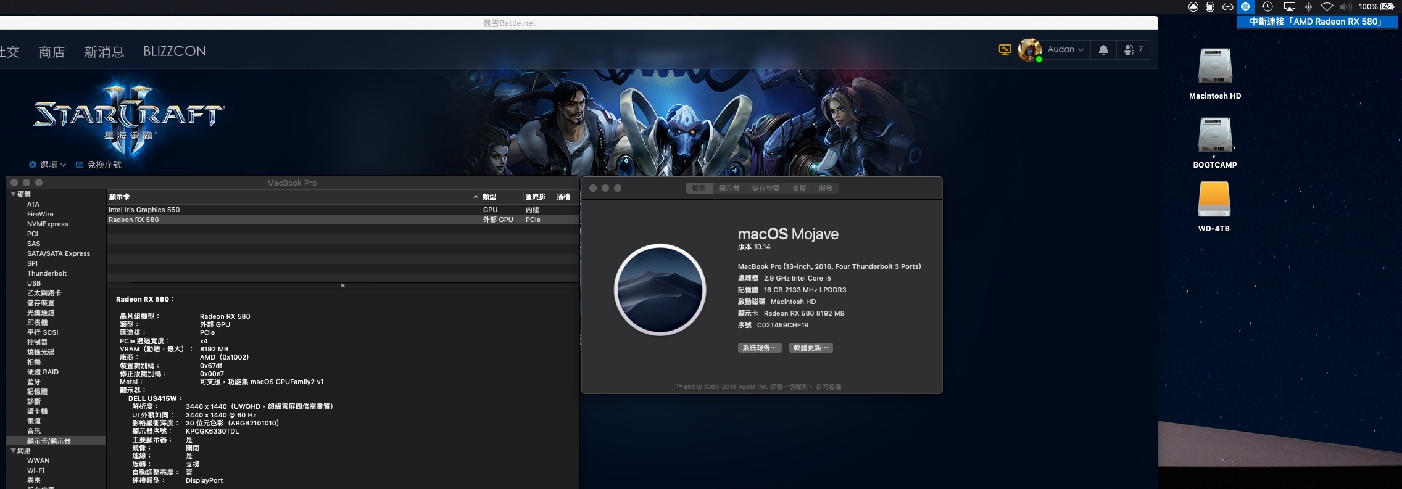1402x489 pixels.
Task: Click the memory chip menu bar icon
Action: point(1210,7)
